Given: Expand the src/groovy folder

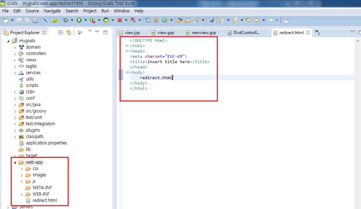Looking at the screenshot, I should click(15, 111).
